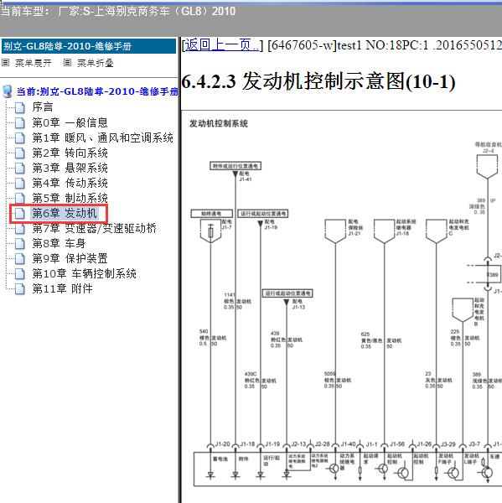This screenshot has width=502, height=503.
Task: Click the page icon next to 第9章
Action: point(20,259)
